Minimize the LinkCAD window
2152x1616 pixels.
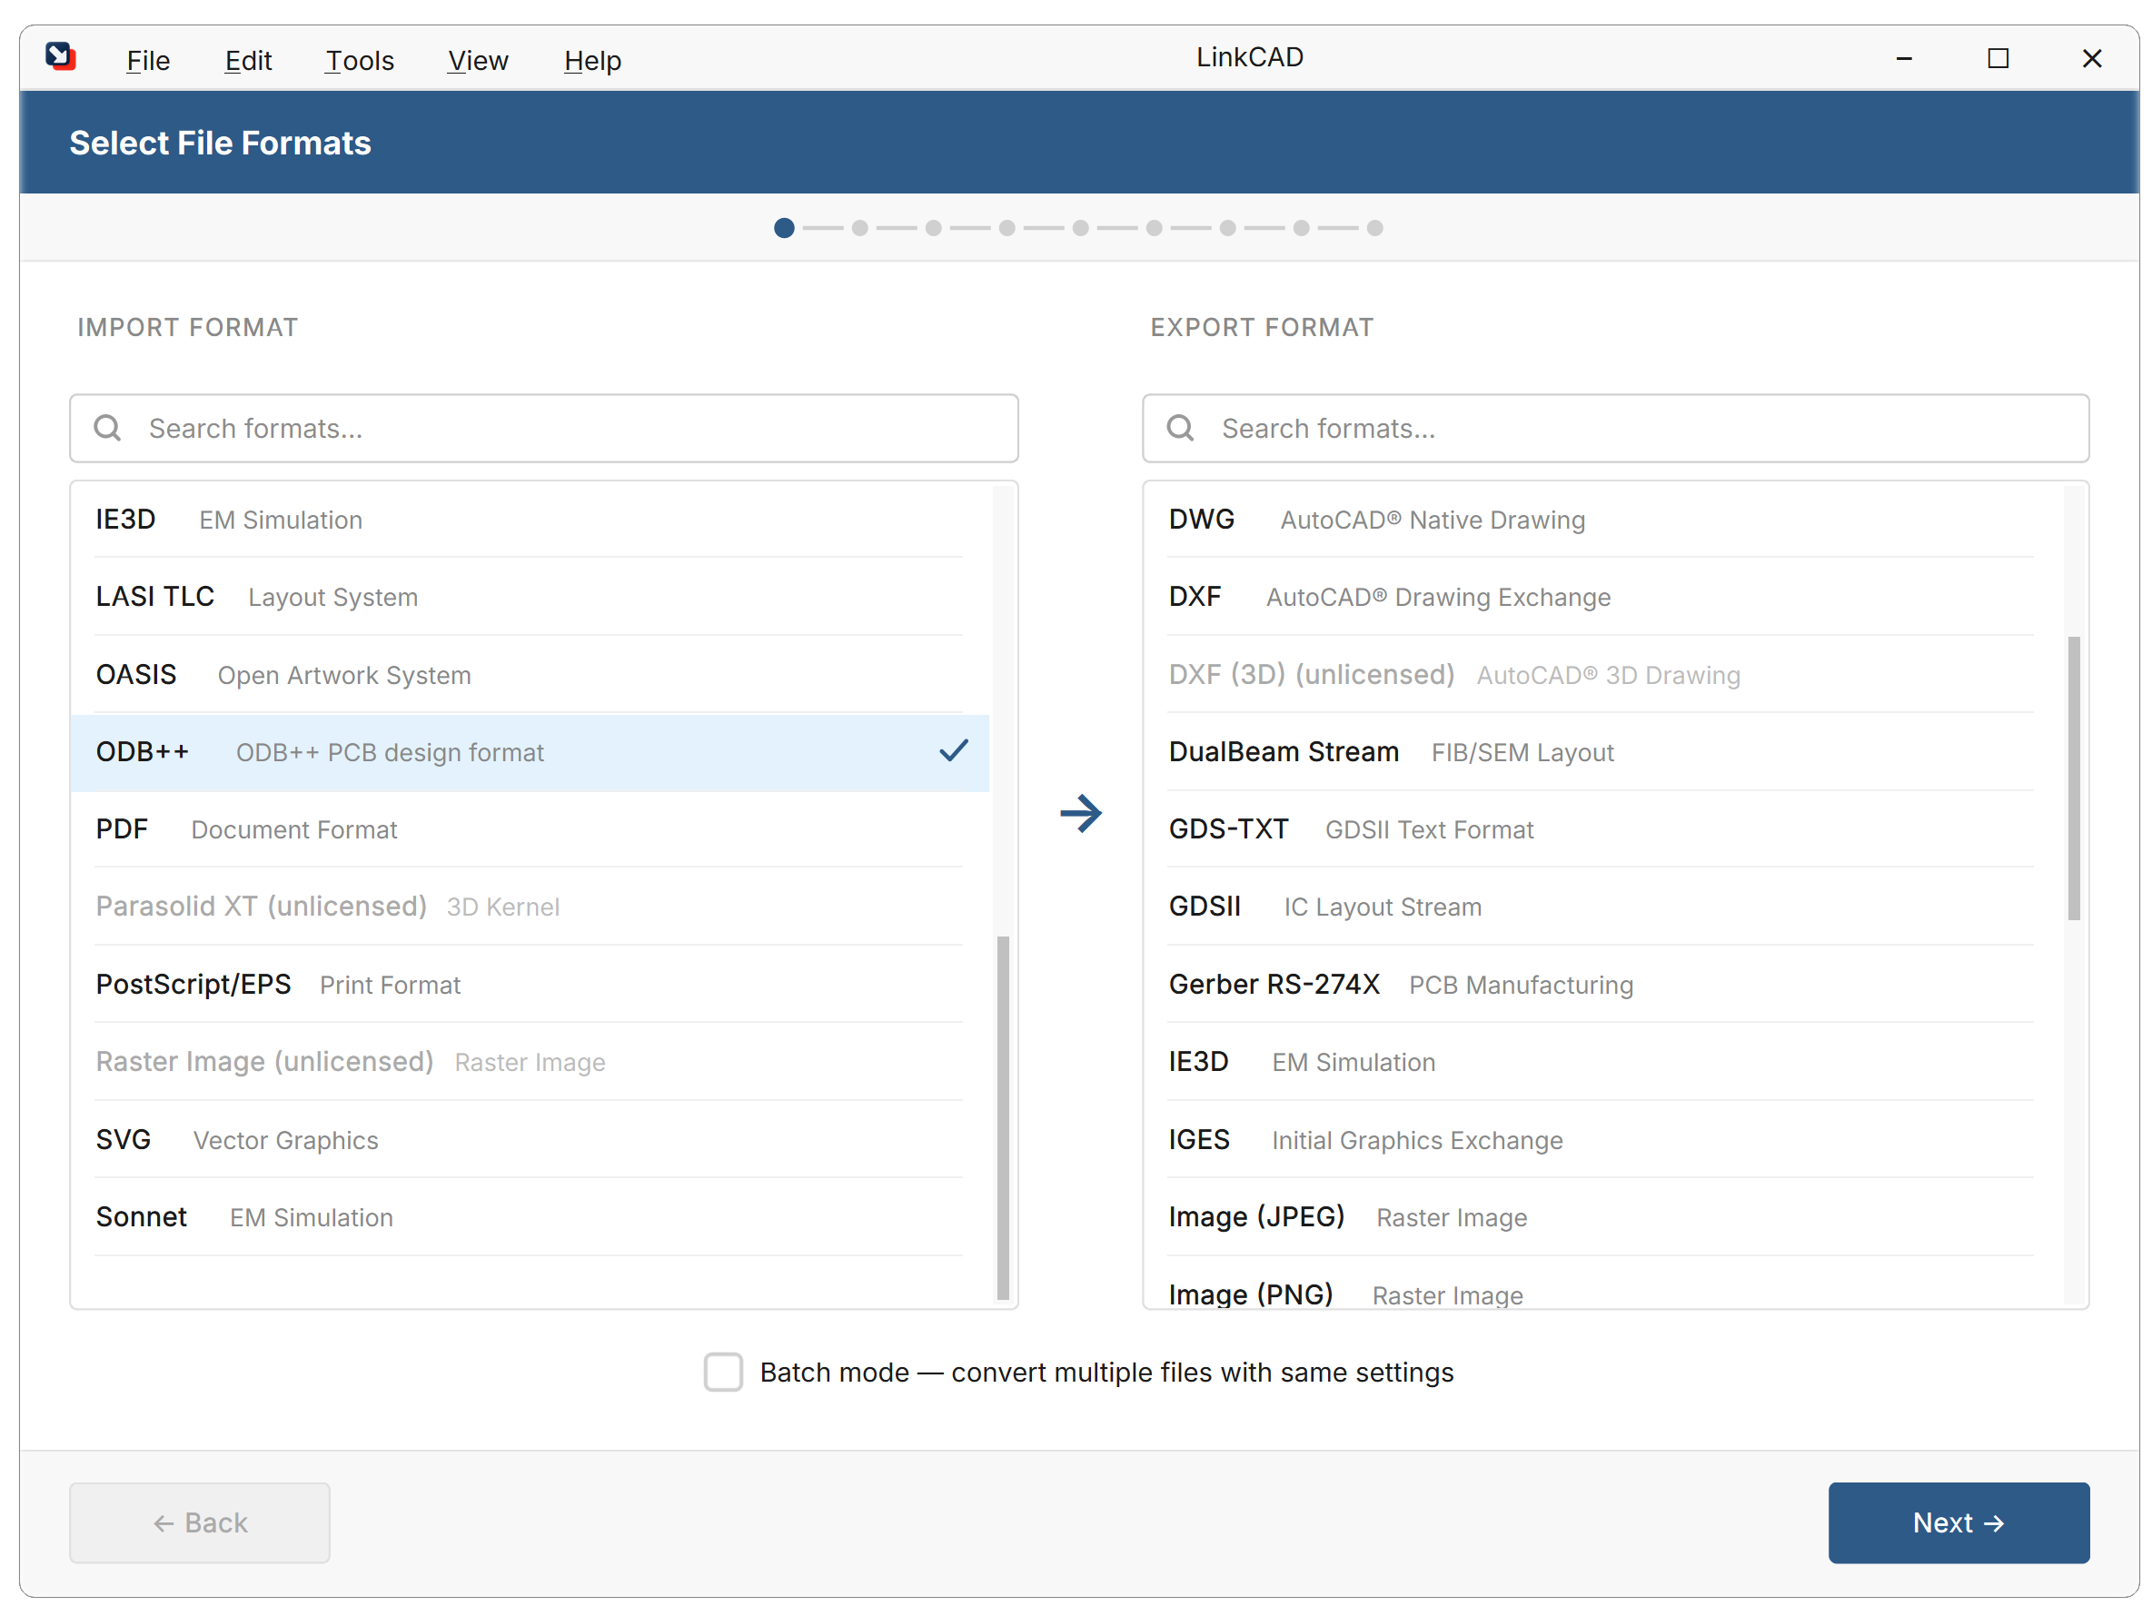[1904, 58]
